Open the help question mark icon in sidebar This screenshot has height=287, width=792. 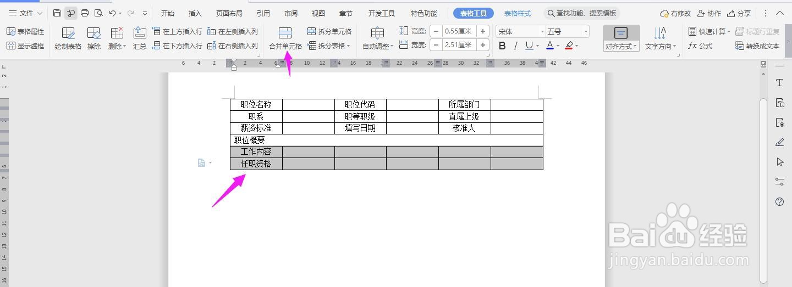[x=779, y=201]
